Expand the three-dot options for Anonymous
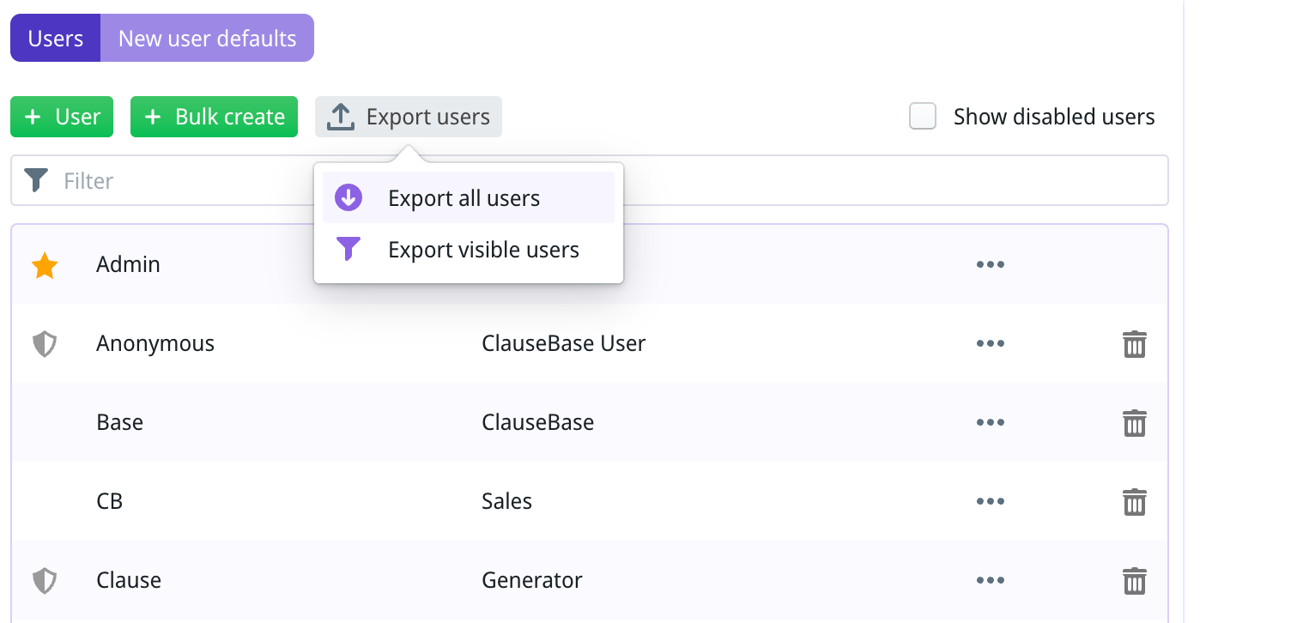The width and height of the screenshot is (1303, 623). (x=990, y=343)
